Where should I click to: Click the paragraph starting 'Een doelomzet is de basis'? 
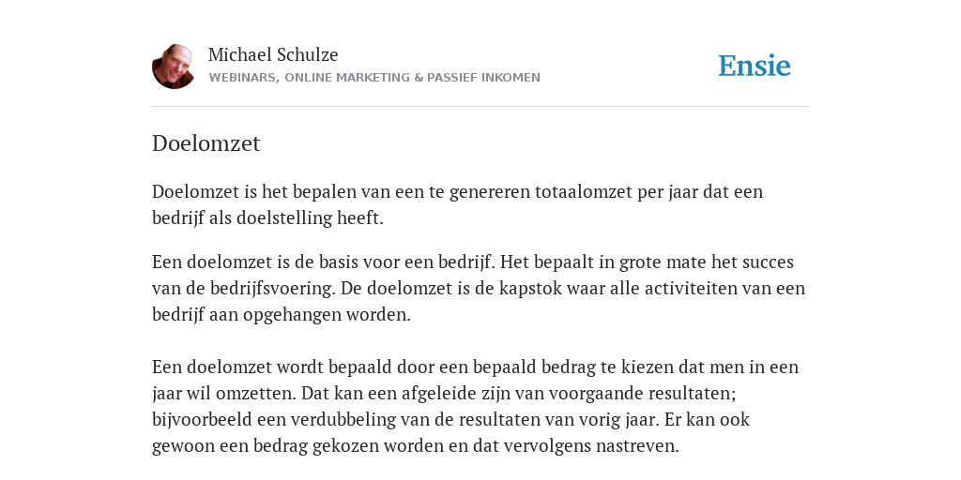(479, 288)
